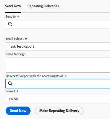
Task: Click the blue Send Now button
Action: 18,111
